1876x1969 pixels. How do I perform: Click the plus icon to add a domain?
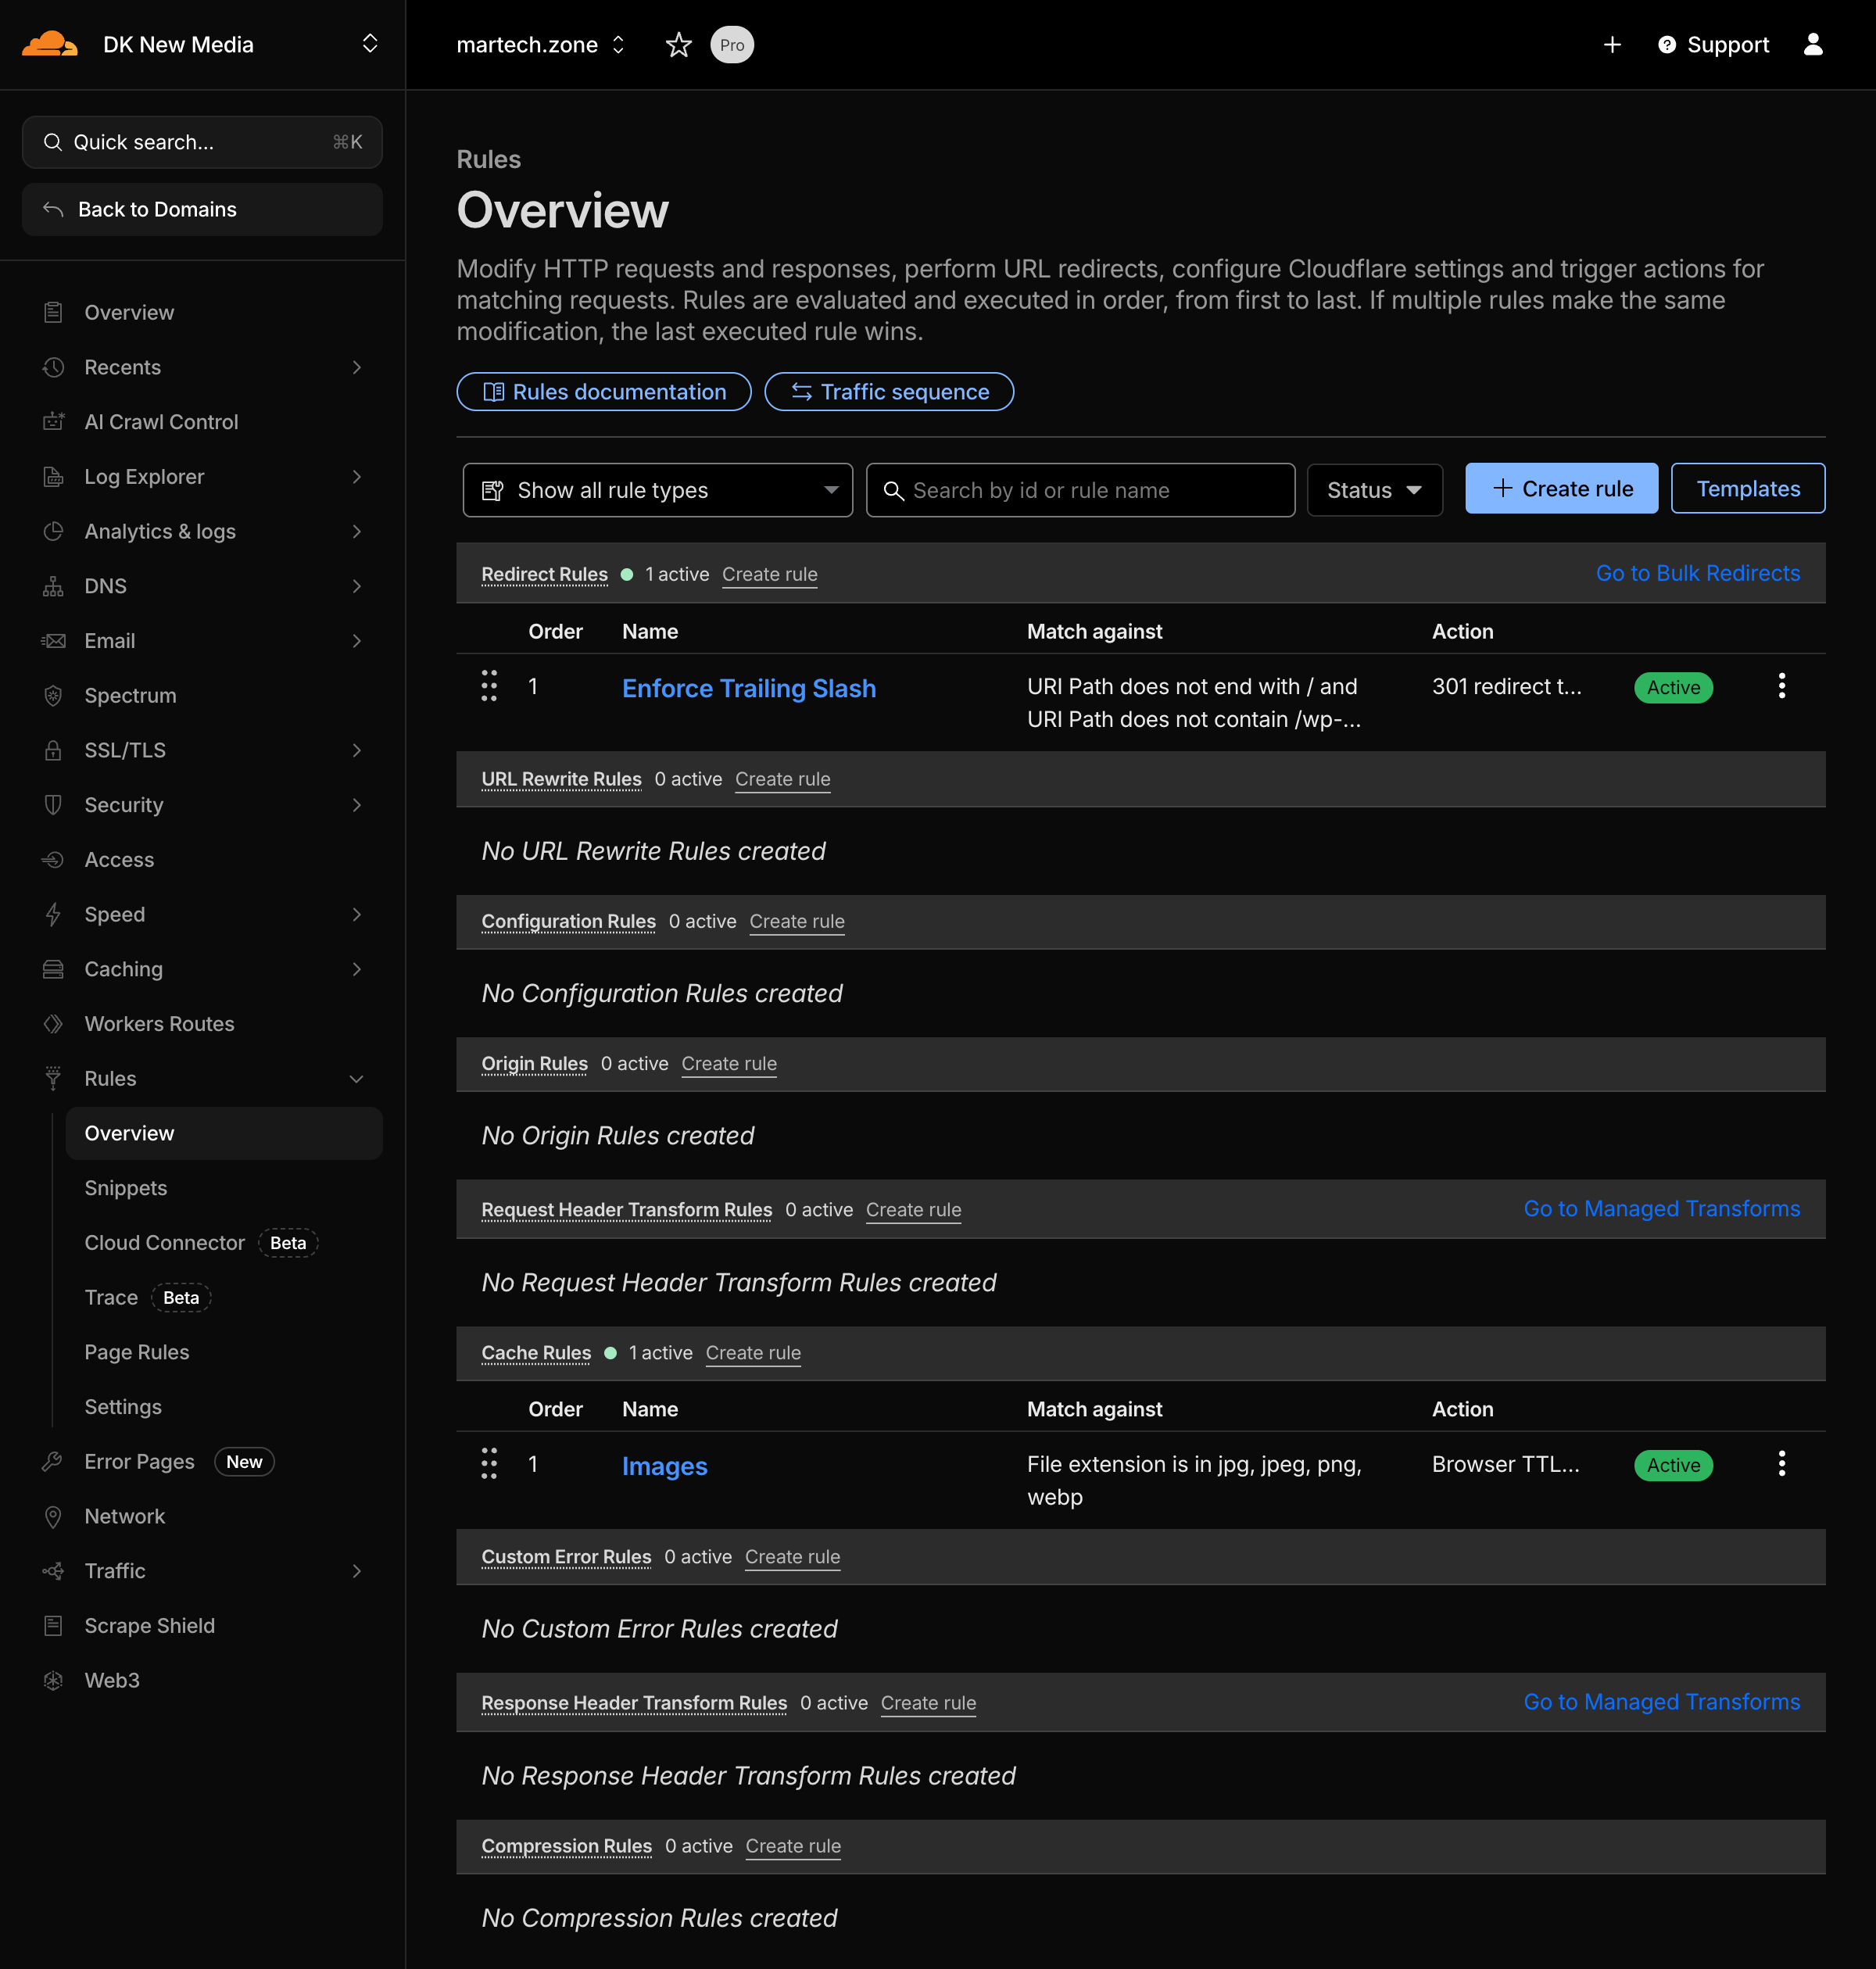point(1613,44)
